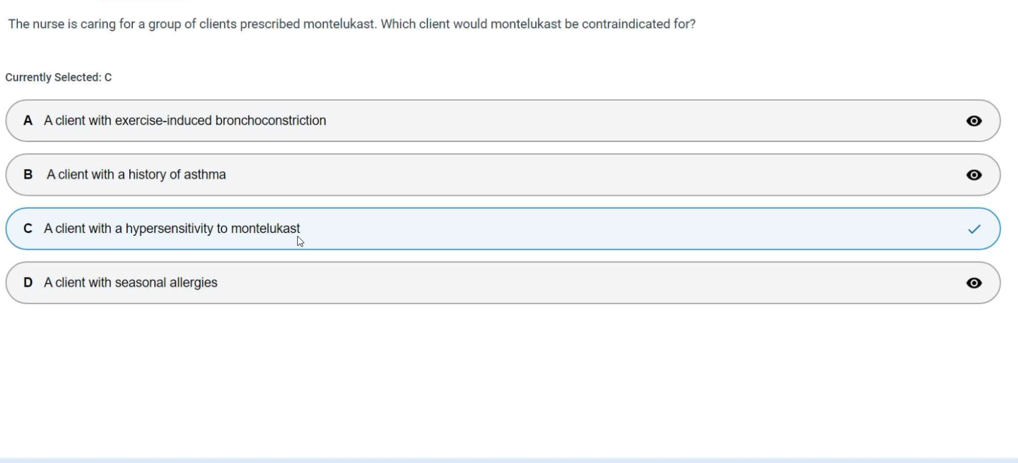Image resolution: width=1018 pixels, height=463 pixels.
Task: Select the hypersensitivity to montelukast answer
Action: [x=172, y=228]
